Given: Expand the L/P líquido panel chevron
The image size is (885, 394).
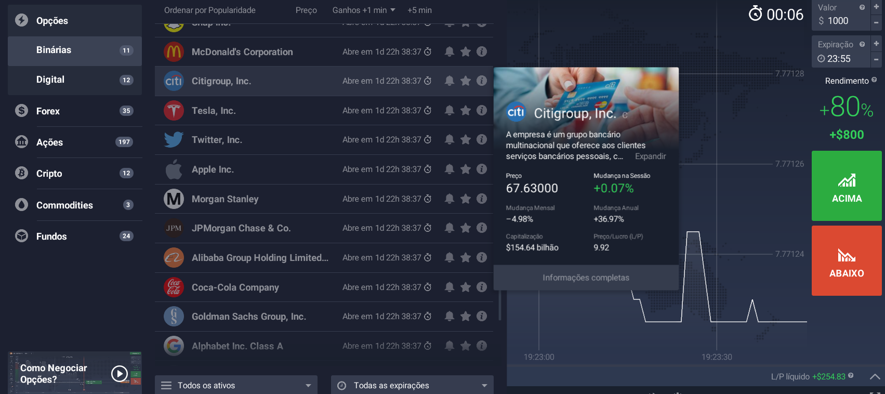Looking at the screenshot, I should pyautogui.click(x=875, y=376).
